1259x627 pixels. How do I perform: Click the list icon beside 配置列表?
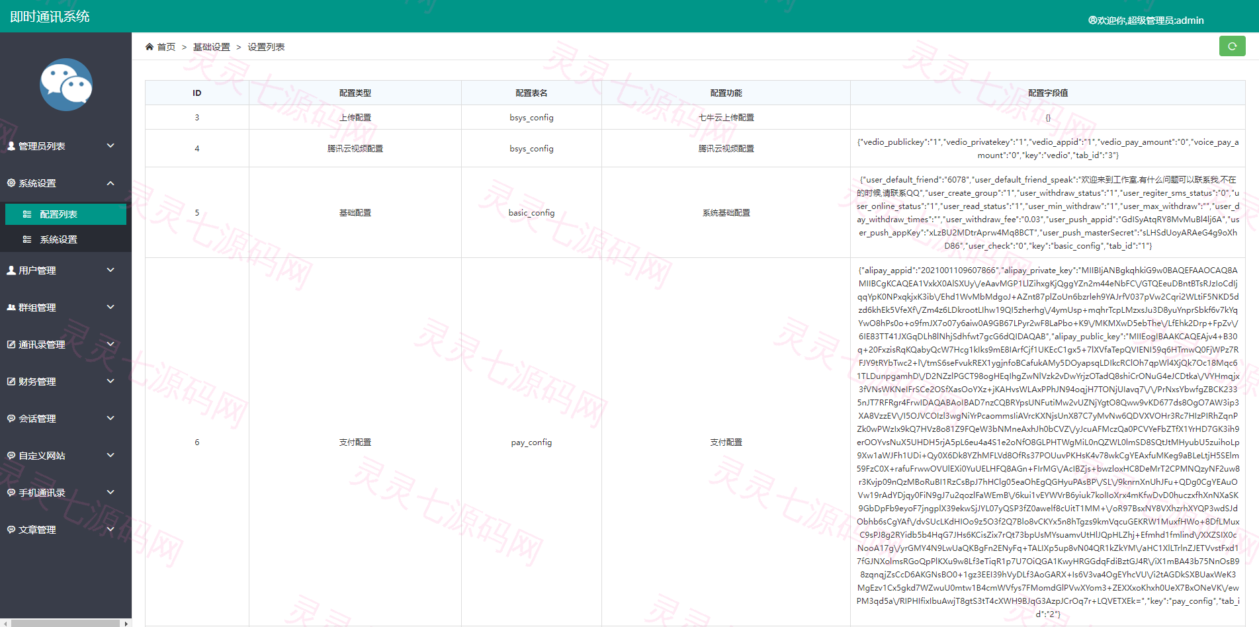coord(27,214)
